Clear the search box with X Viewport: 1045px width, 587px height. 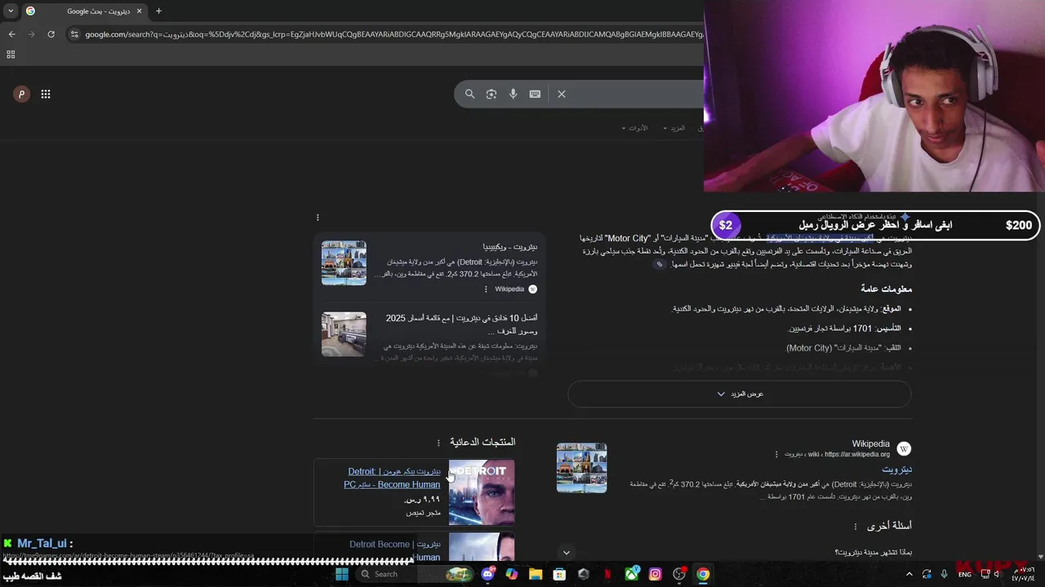tap(562, 94)
